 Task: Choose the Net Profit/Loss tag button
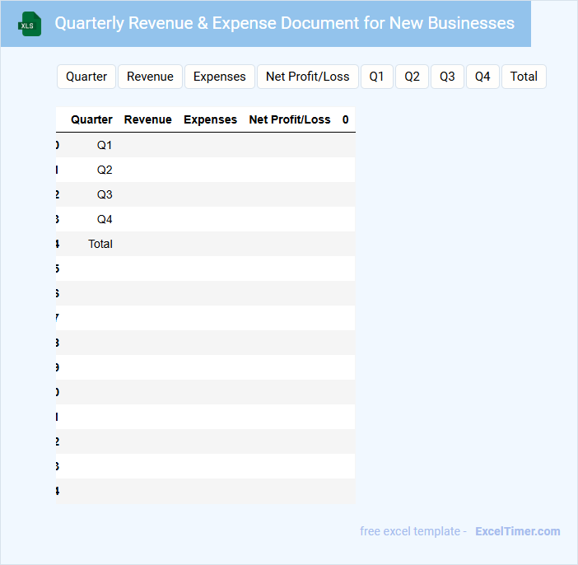click(307, 77)
